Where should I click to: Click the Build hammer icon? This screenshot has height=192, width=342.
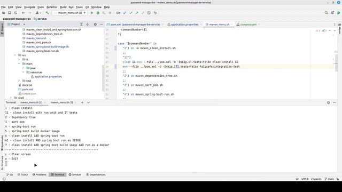47,13
